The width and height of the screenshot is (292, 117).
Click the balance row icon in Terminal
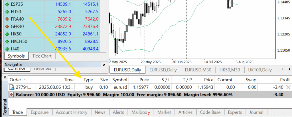tap(12, 95)
